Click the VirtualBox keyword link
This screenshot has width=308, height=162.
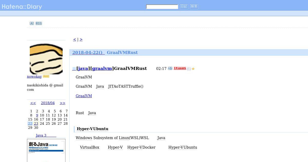click(90, 147)
